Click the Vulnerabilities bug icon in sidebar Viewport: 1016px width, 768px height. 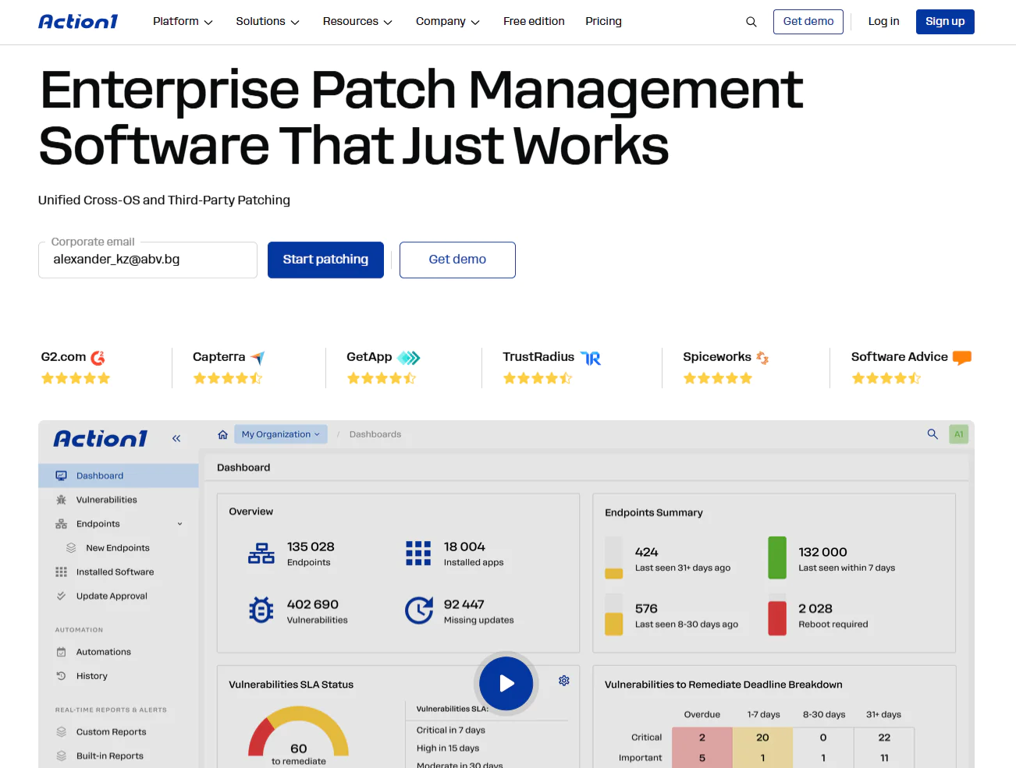61,500
